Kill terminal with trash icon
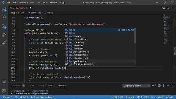Screen dimensions: 176x99 point(163,86)
